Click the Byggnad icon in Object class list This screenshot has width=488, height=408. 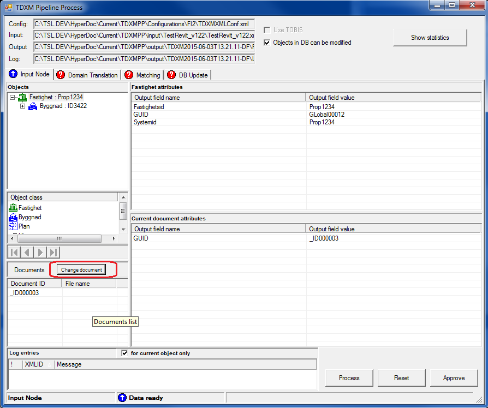point(14,217)
